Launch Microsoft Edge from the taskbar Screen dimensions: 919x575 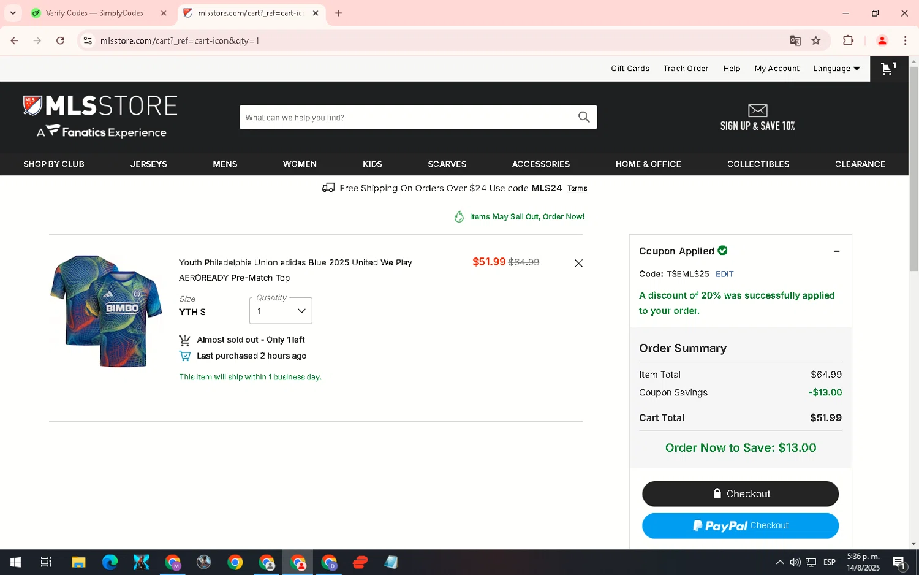110,562
